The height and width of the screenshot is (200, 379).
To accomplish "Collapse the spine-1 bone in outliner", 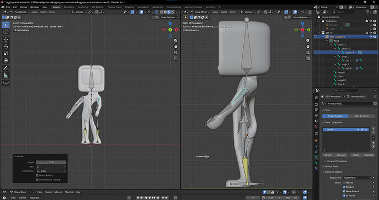I will 332,45.
